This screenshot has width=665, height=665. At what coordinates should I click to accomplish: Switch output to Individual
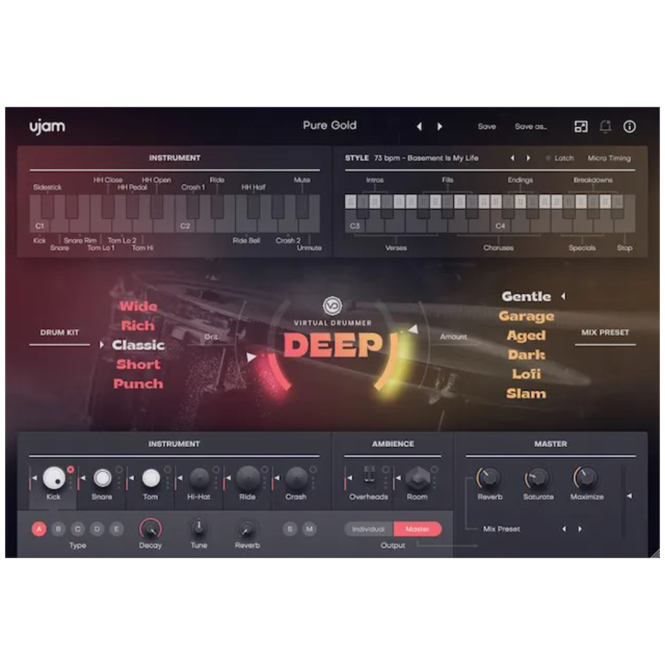[368, 529]
